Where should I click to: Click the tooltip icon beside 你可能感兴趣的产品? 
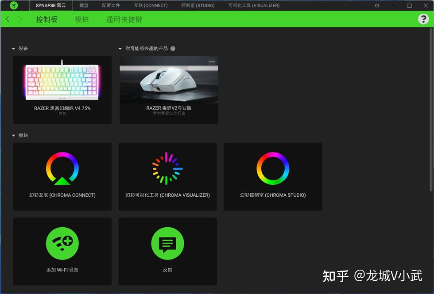tap(172, 49)
